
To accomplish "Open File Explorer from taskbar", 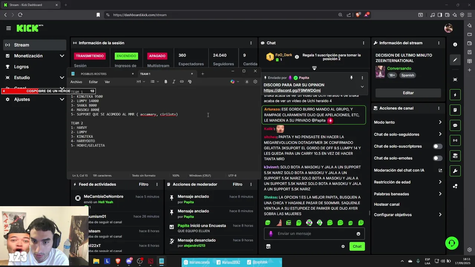I will (96, 261).
